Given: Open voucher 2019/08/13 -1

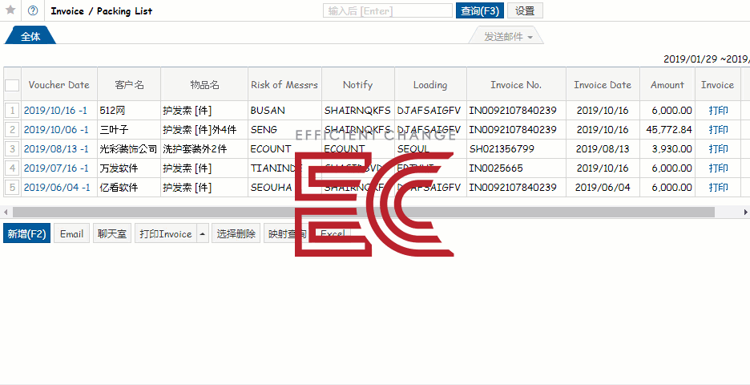Looking at the screenshot, I should tap(56, 149).
